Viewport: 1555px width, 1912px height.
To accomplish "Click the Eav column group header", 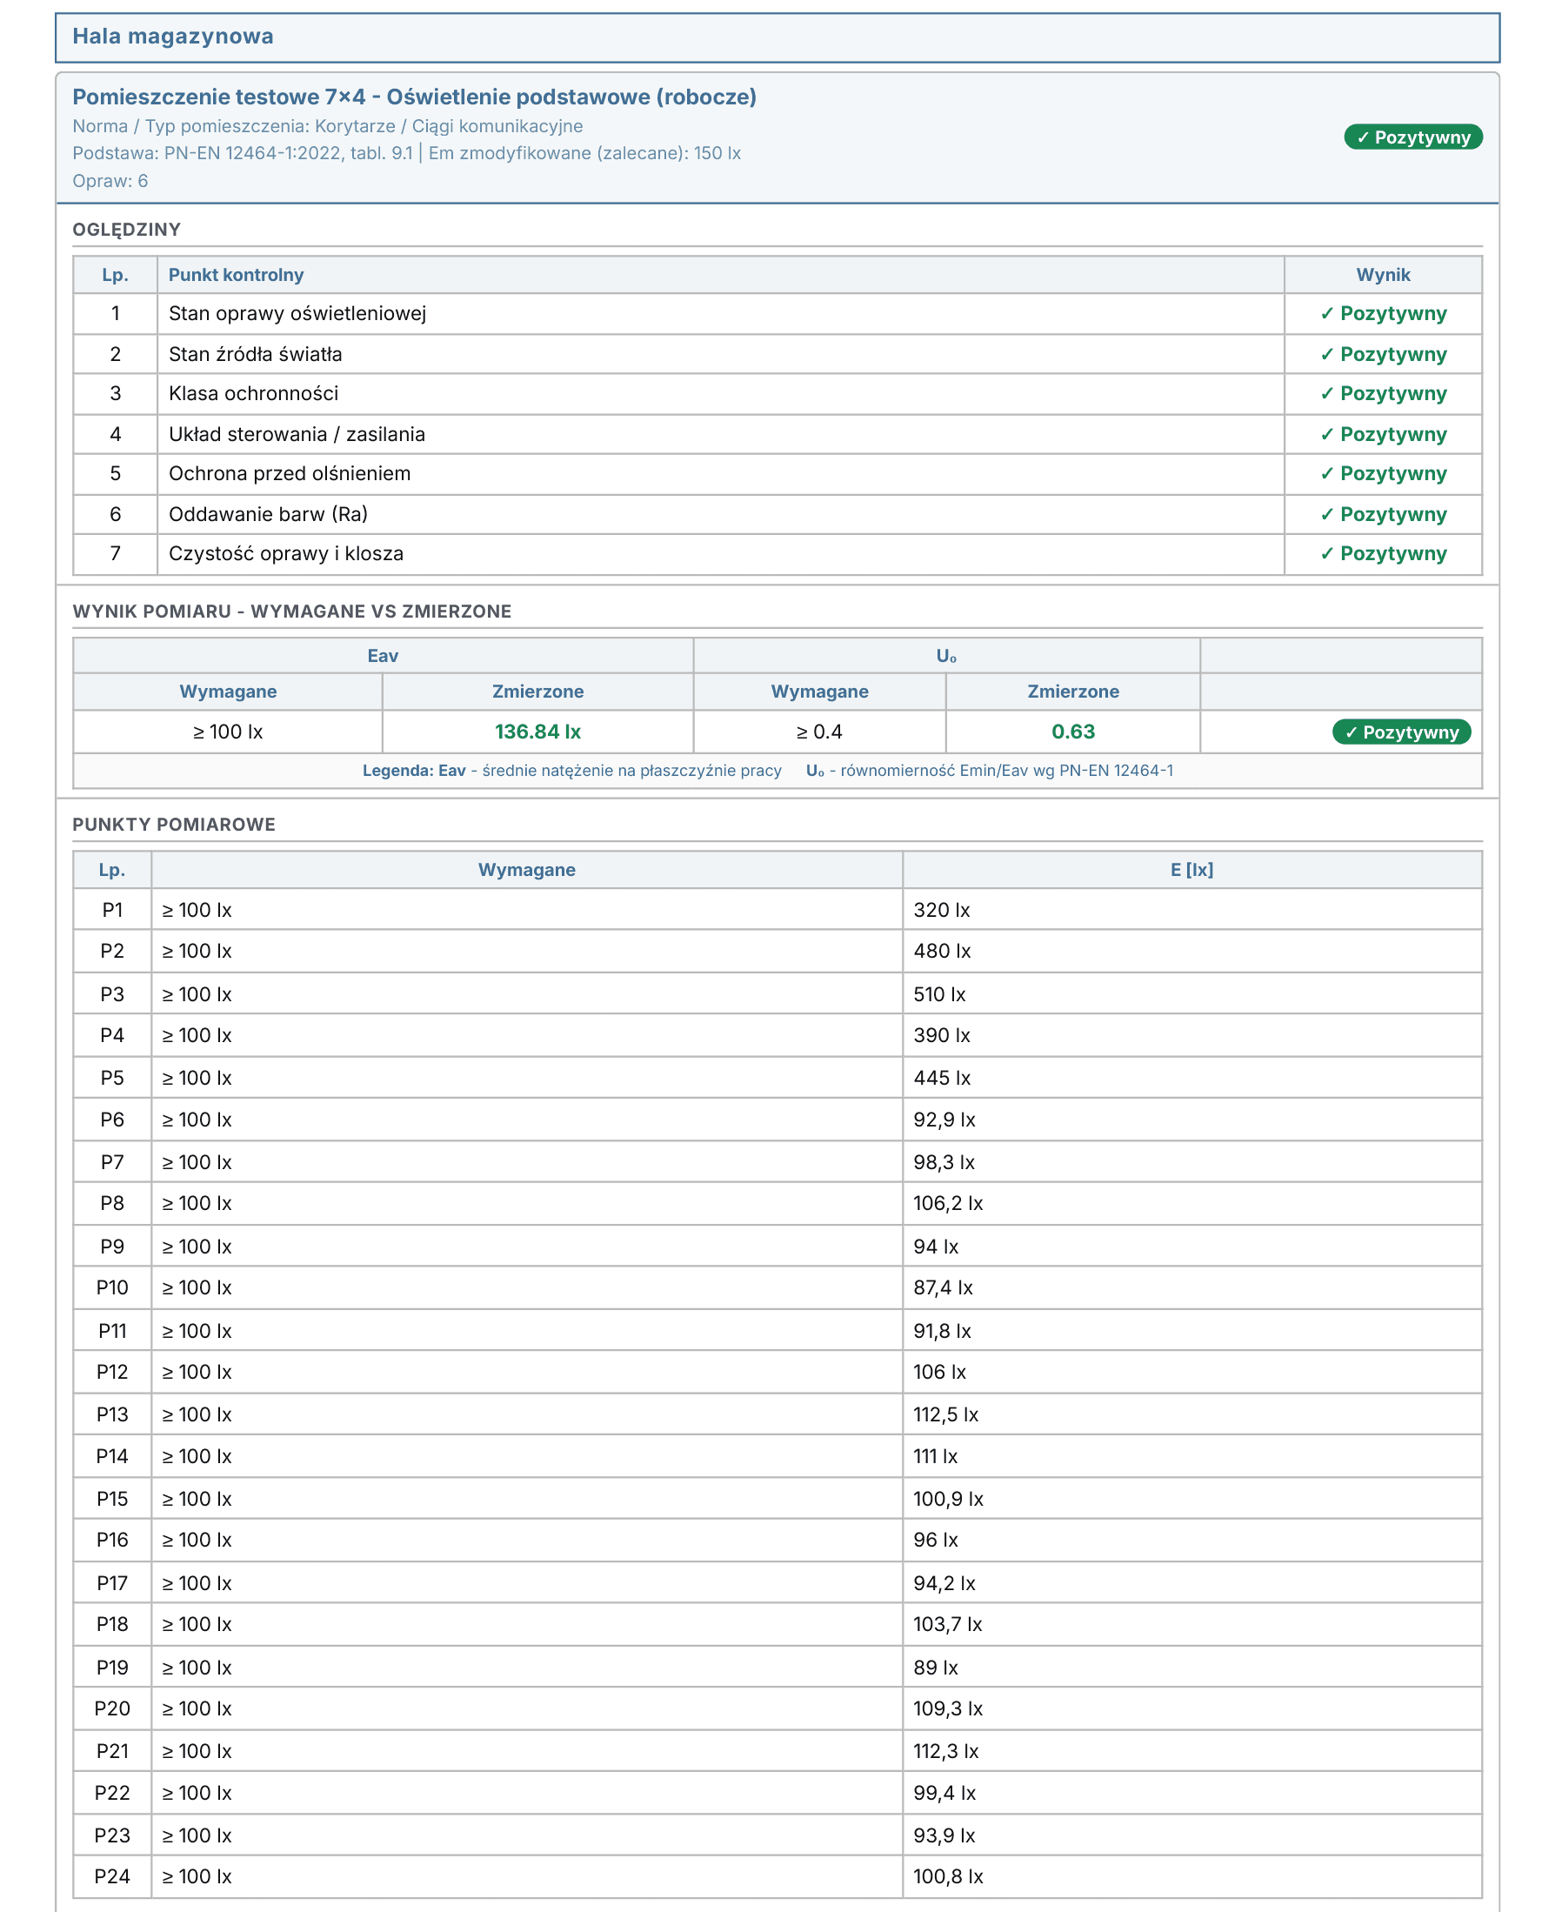I will [383, 656].
